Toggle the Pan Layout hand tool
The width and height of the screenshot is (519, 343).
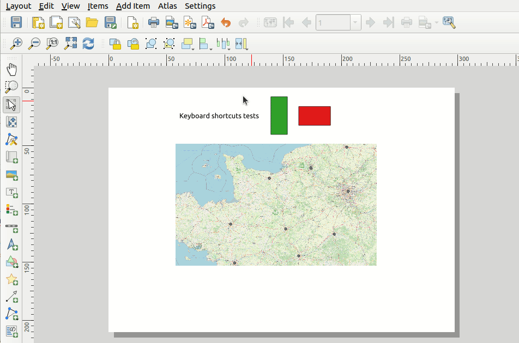(x=11, y=69)
